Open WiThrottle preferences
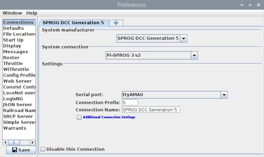 tap(19, 70)
